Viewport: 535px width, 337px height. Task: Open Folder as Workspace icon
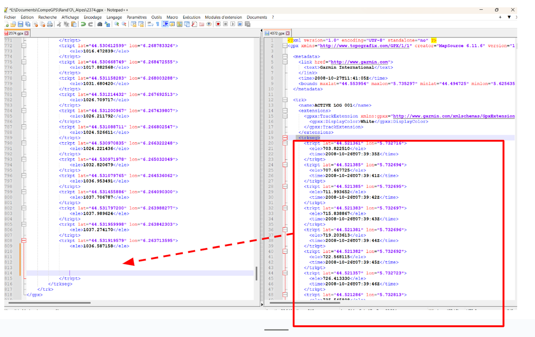pos(201,24)
